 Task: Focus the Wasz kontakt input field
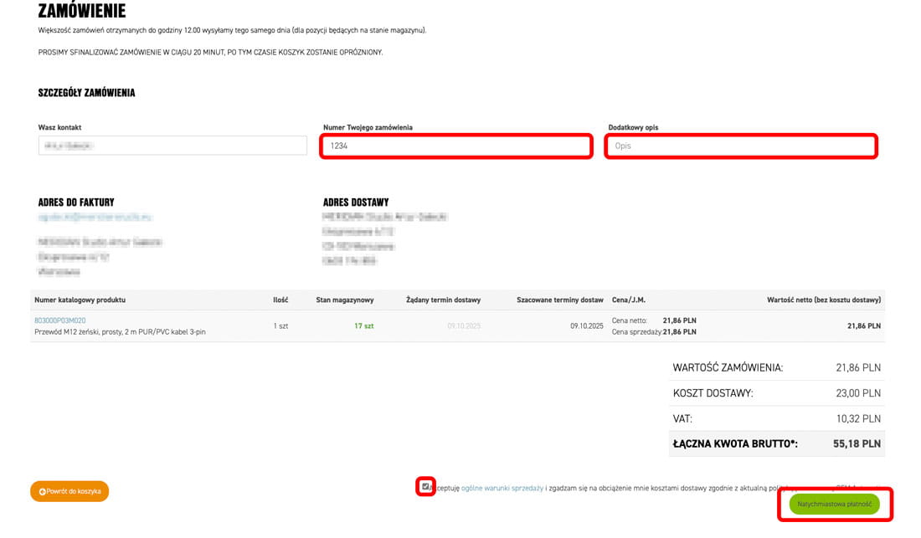point(172,146)
